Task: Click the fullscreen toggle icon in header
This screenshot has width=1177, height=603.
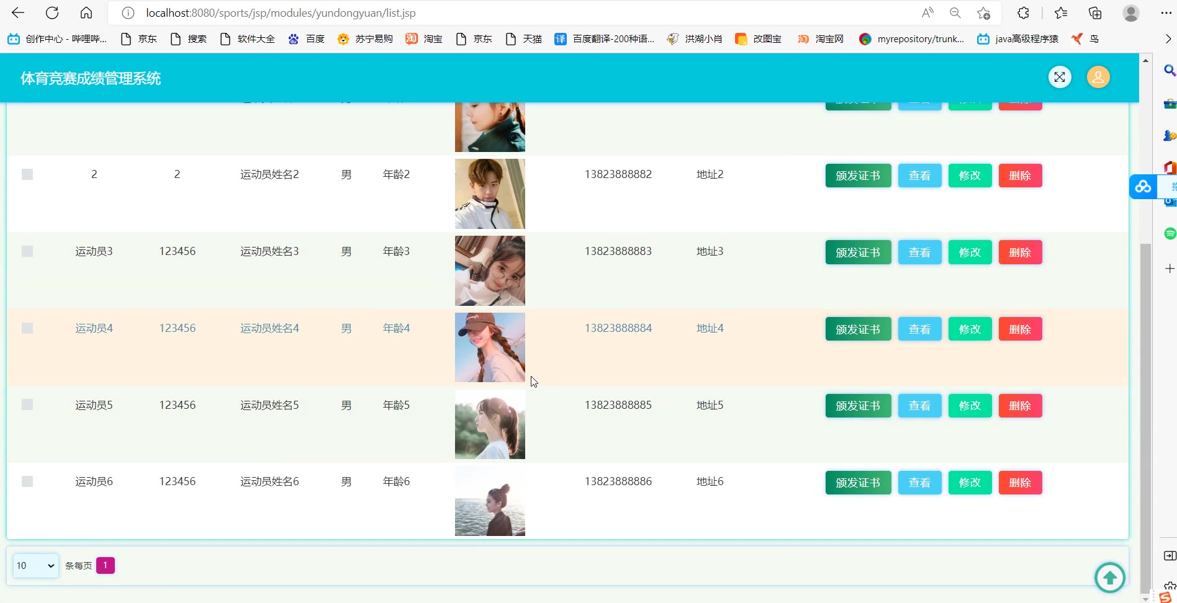Action: tap(1060, 78)
